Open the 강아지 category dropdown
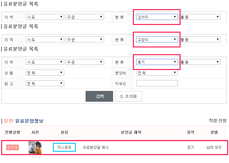Viewport: 229px width, 163px height. 157,17
